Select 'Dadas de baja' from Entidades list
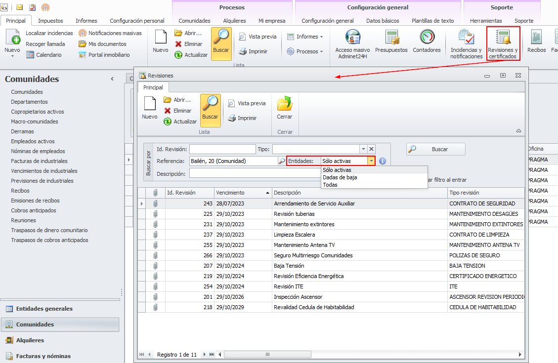This screenshot has height=363, width=558. [340, 177]
